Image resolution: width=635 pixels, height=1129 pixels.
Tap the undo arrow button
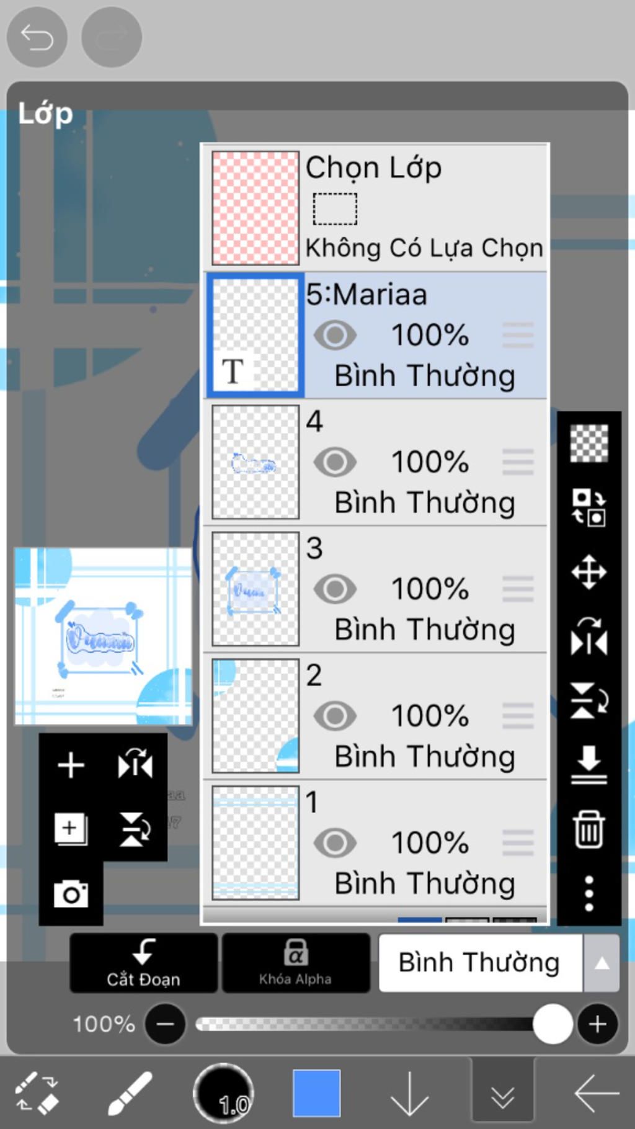pyautogui.click(x=37, y=37)
